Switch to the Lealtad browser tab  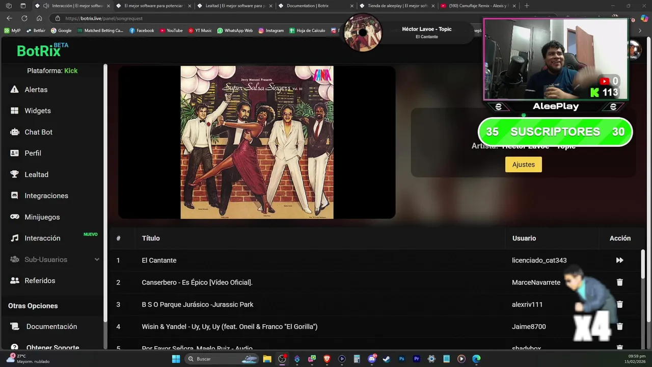click(235, 6)
